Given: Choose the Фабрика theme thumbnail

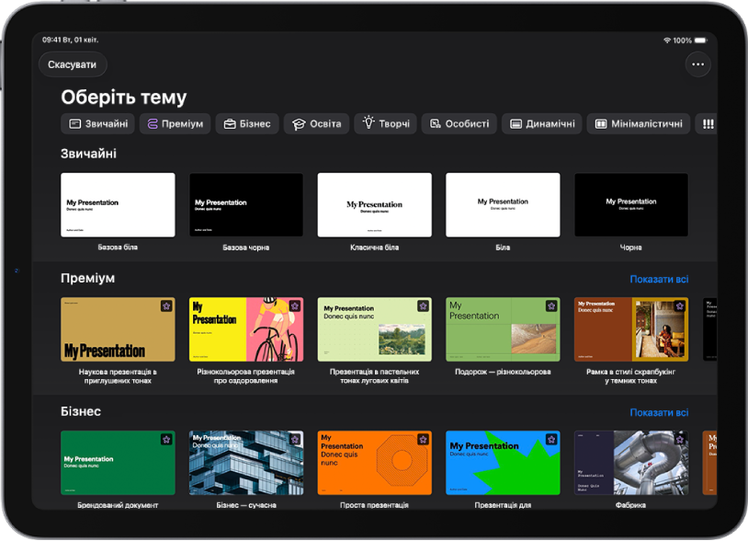Looking at the screenshot, I should point(631,463).
